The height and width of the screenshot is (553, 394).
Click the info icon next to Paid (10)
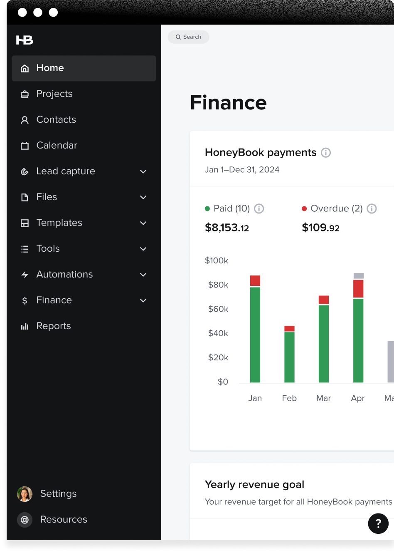click(259, 208)
